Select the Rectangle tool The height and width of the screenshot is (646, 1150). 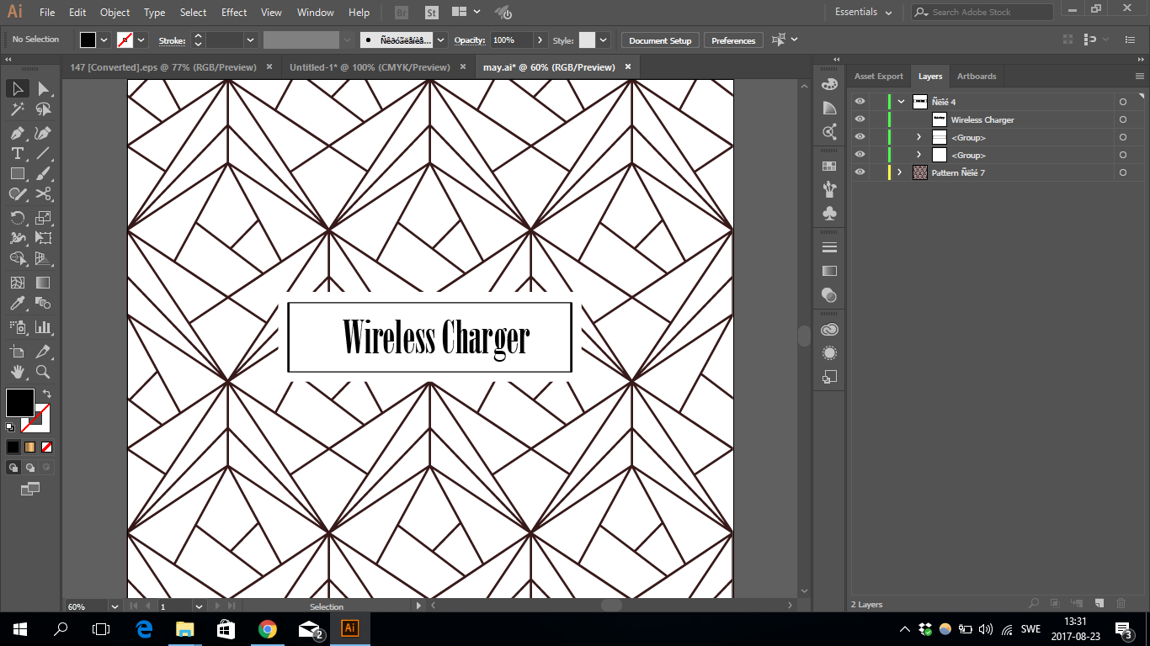coord(18,174)
